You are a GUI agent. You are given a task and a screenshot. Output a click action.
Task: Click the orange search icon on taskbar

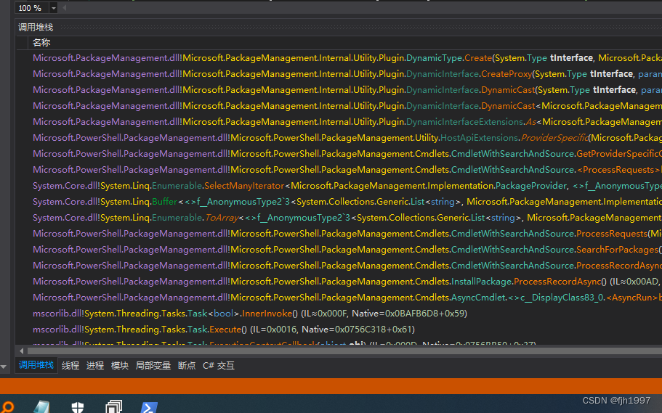tap(6, 406)
